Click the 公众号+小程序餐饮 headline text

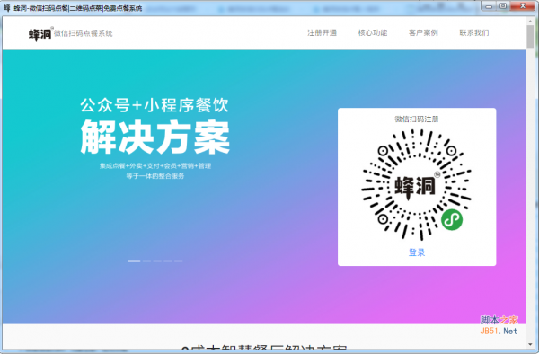(155, 105)
